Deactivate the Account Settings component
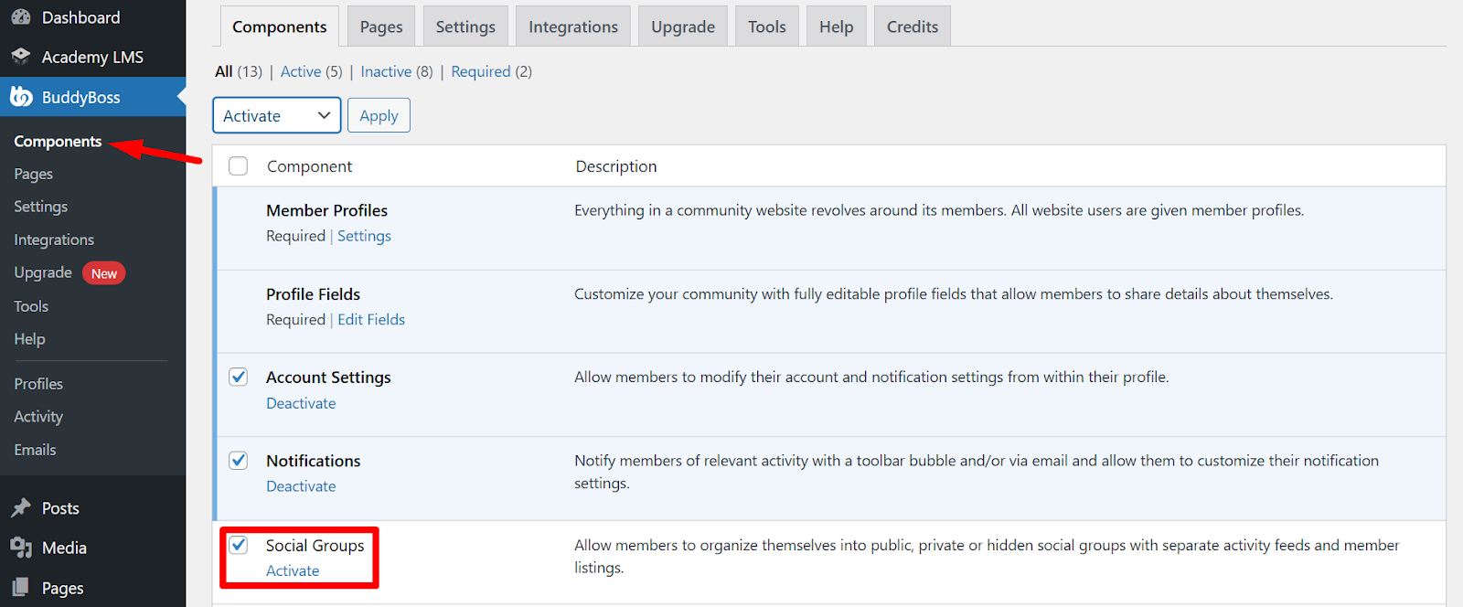The image size is (1463, 607). point(301,403)
